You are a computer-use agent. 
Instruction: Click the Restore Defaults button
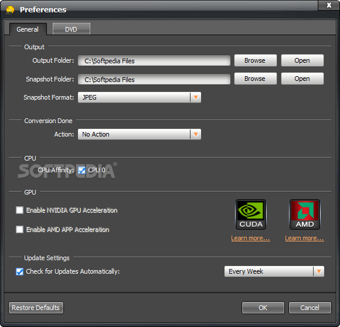point(36,308)
